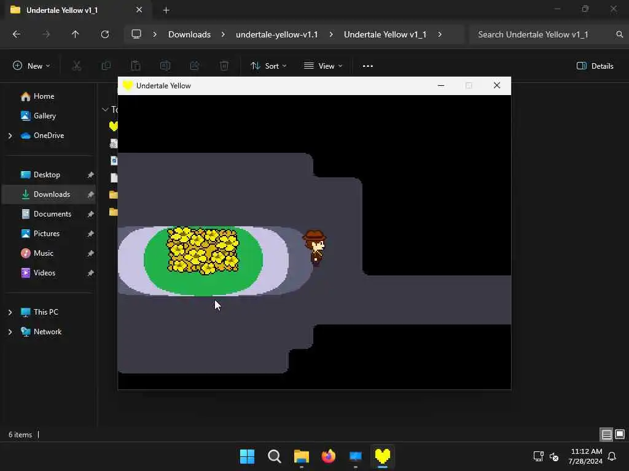Open Home in the sidebar
The width and height of the screenshot is (629, 471).
[44, 96]
